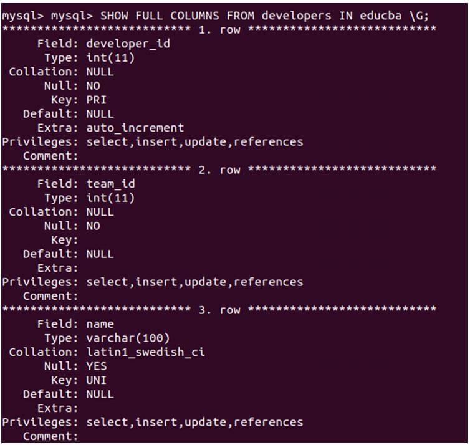Click the Default NULL value under team_id
Image resolution: width=470 pixels, height=445 pixels.
tap(100, 254)
